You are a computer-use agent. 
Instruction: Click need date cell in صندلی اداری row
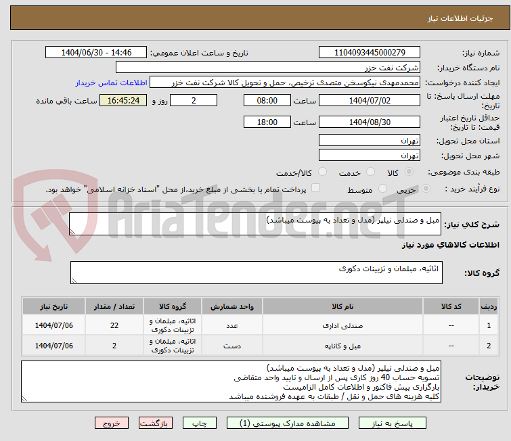click(53, 325)
